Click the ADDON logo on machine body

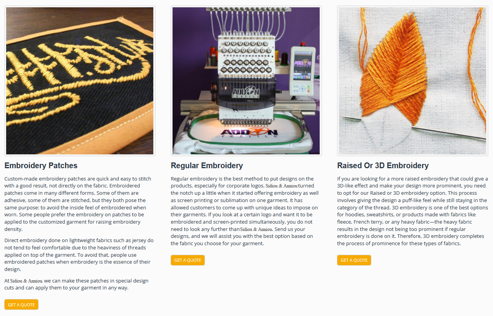coord(246,92)
